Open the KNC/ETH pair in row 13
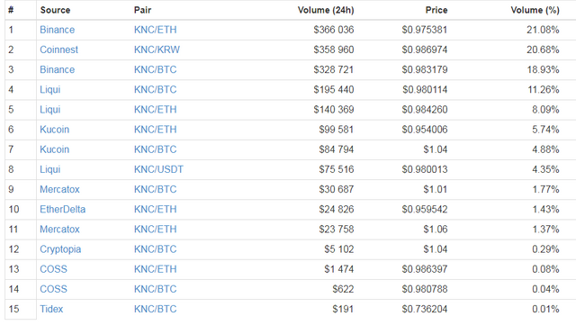 [x=155, y=269]
